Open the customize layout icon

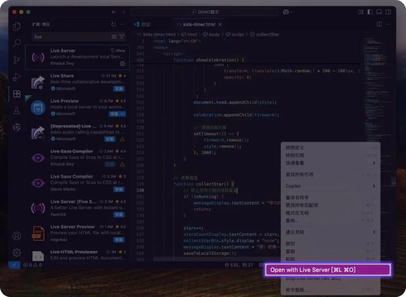[361, 12]
